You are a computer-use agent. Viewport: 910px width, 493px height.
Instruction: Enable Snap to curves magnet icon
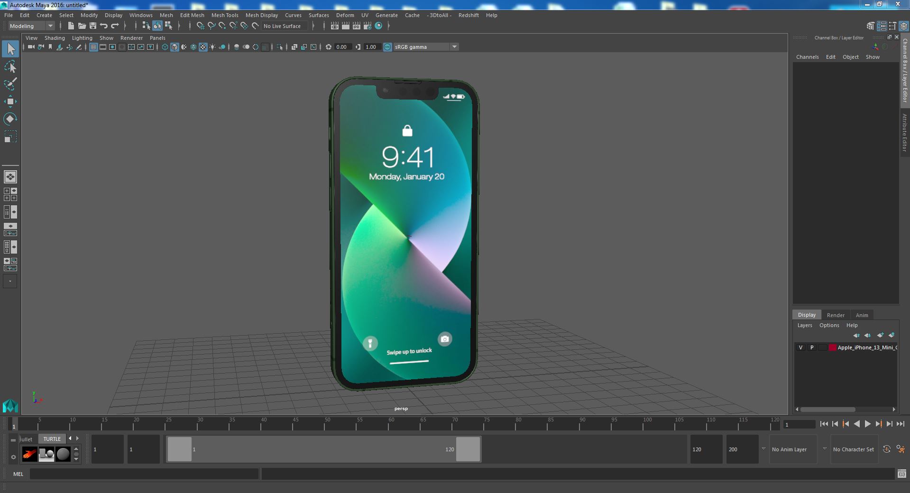pos(211,26)
